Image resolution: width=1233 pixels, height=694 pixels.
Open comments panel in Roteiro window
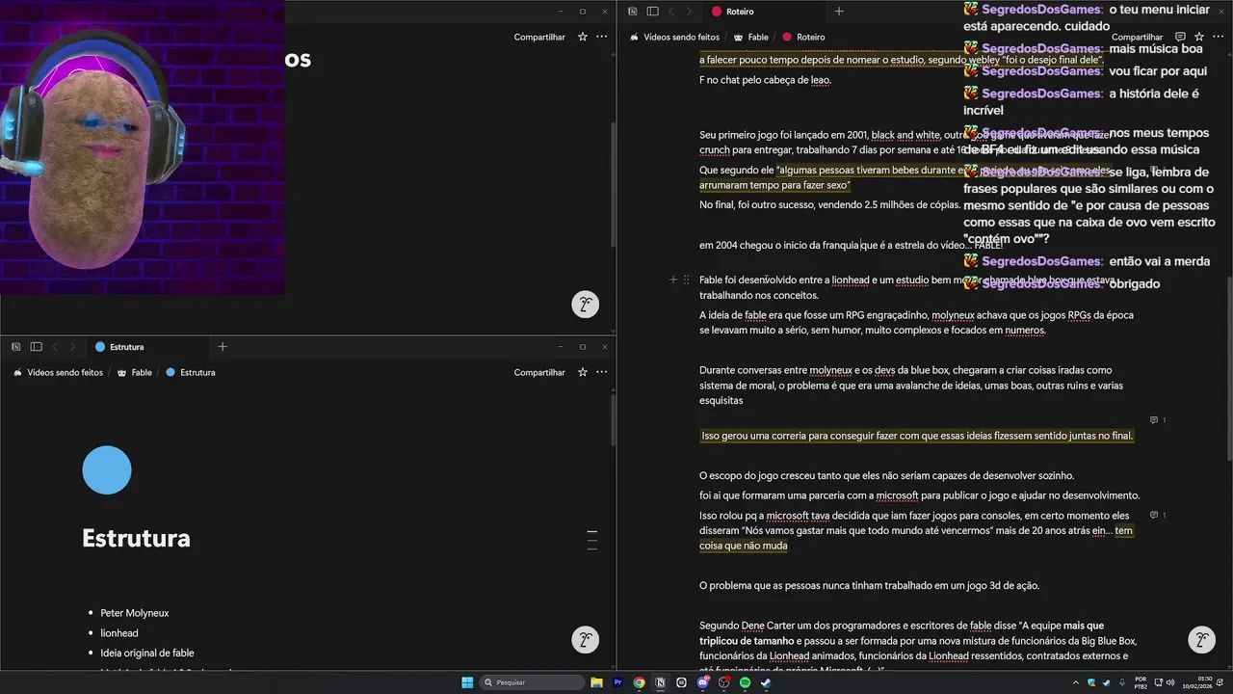pos(1180,37)
